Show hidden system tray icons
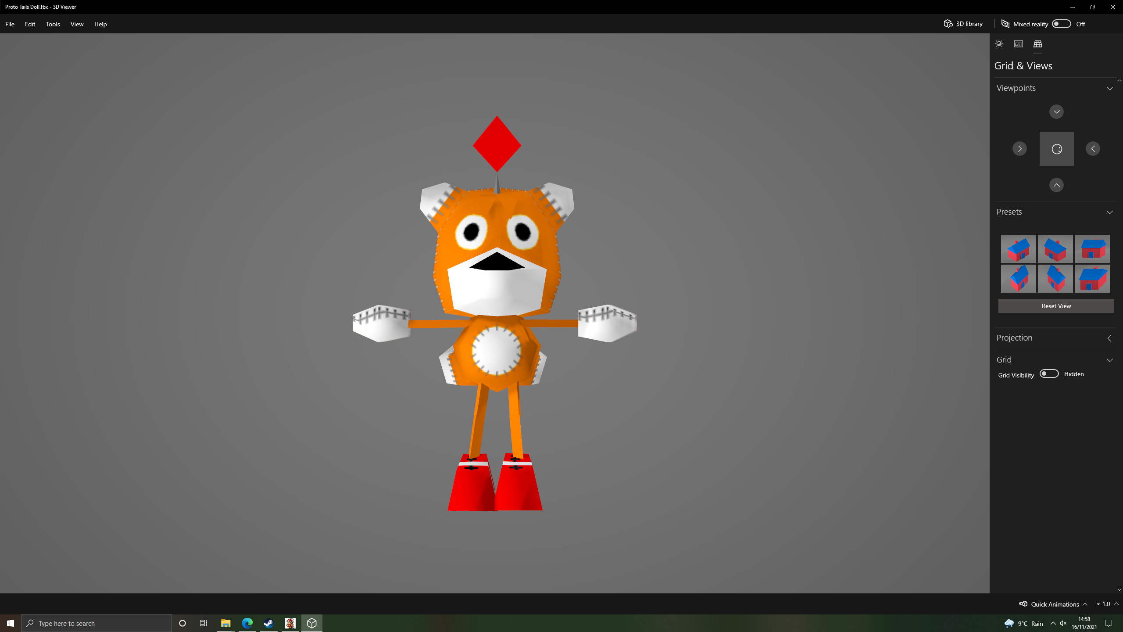 [x=1053, y=624]
